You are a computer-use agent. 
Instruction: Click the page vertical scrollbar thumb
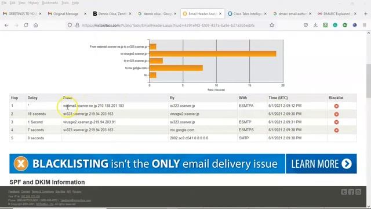369,81
